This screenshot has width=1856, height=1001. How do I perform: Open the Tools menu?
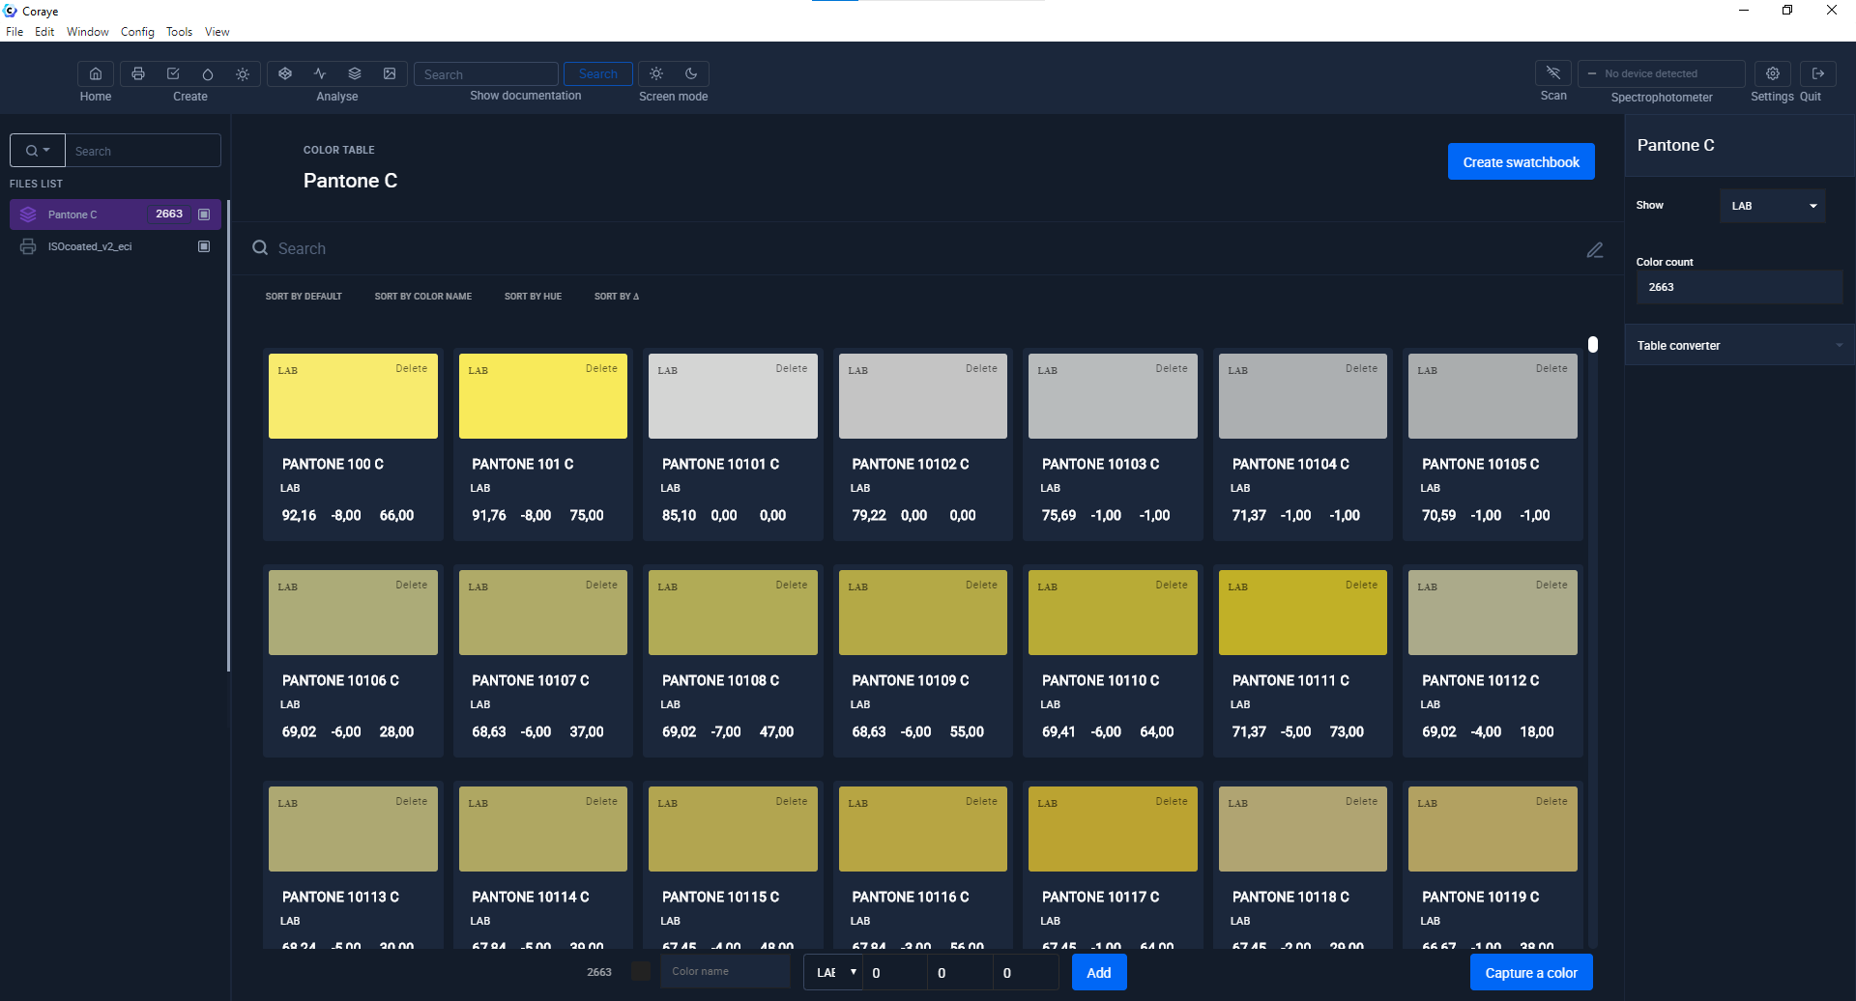coord(179,32)
